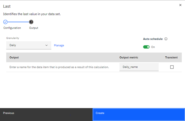Click the Output step number 2 circle
This screenshot has height=121, width=185.
pos(31,22)
